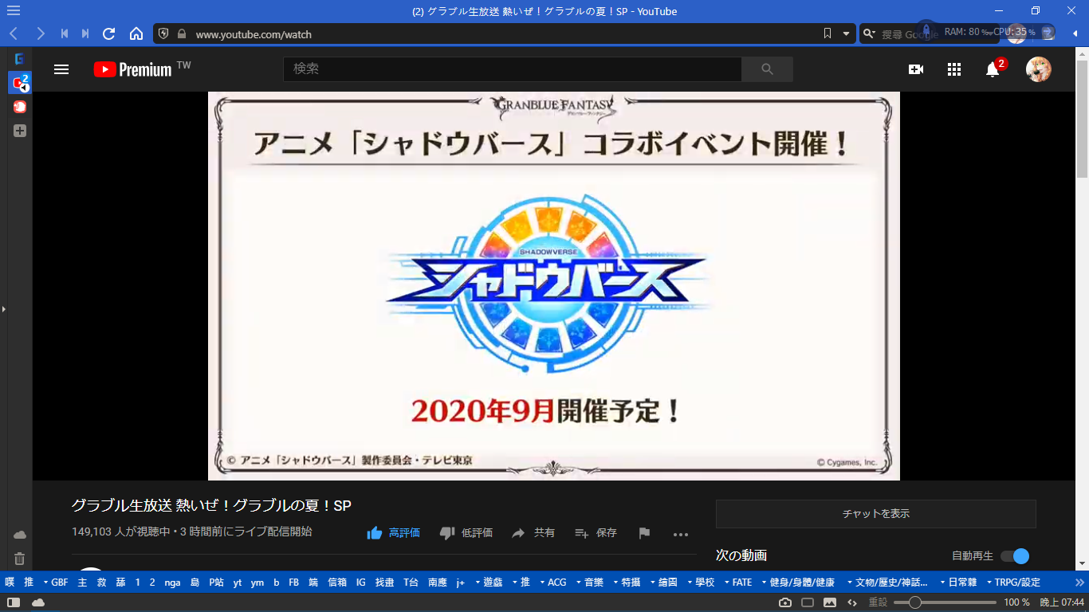Expand the address bar history dropdown

[846, 34]
